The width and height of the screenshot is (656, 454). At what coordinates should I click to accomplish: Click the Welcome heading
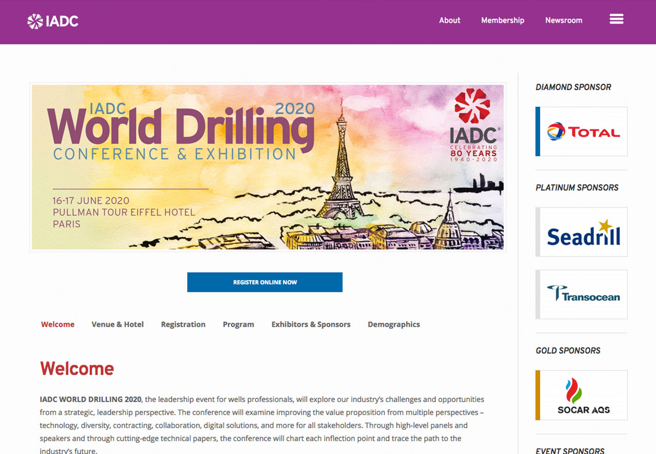(77, 368)
